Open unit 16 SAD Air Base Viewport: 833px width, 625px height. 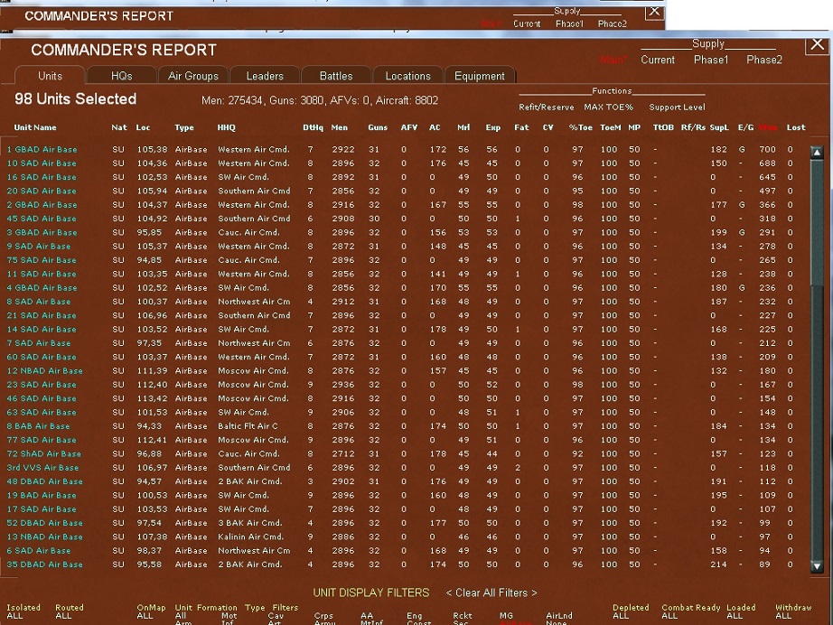tap(42, 177)
